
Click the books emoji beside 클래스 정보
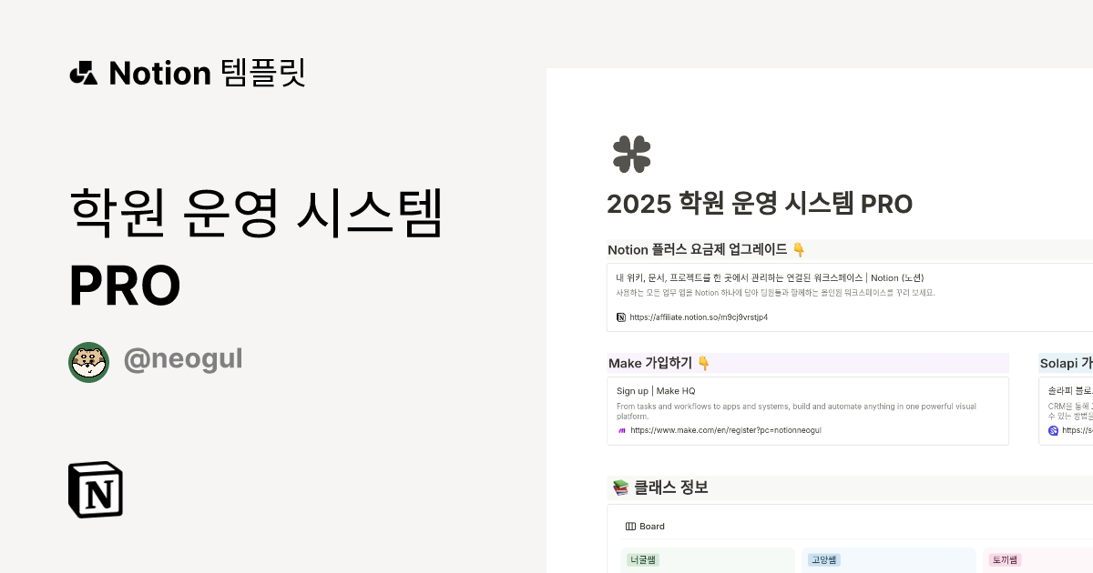620,488
